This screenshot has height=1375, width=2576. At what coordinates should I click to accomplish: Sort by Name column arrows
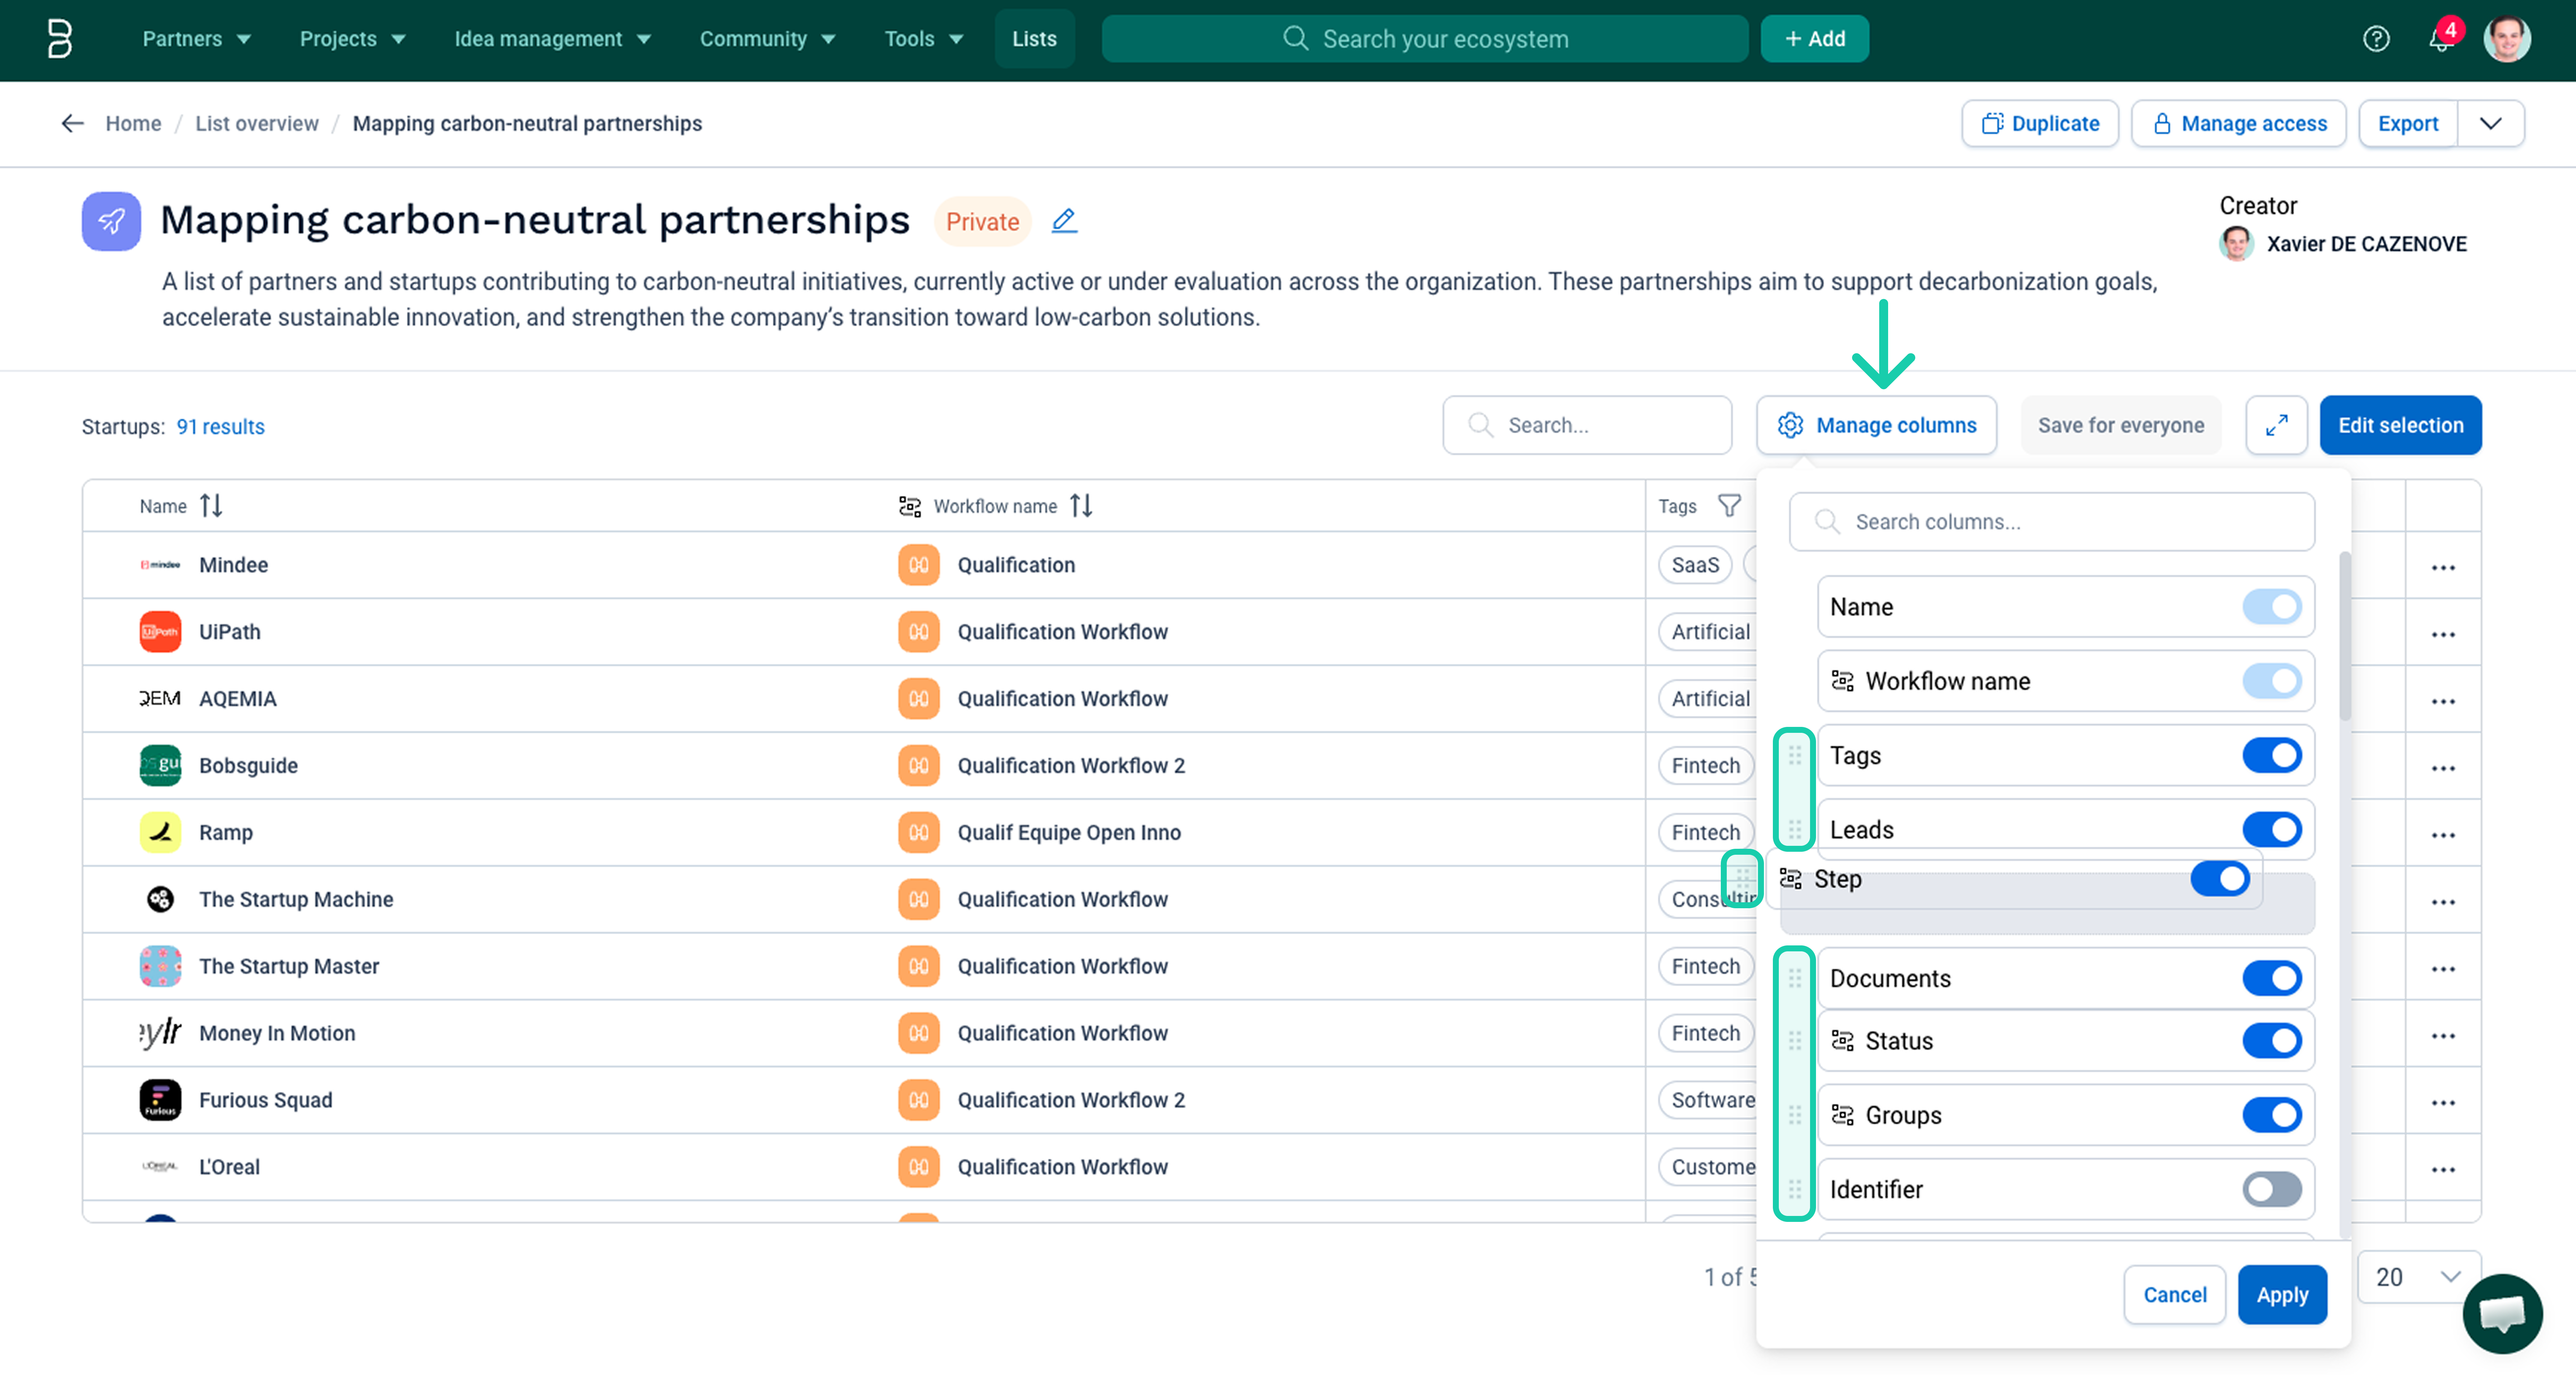[x=211, y=506]
